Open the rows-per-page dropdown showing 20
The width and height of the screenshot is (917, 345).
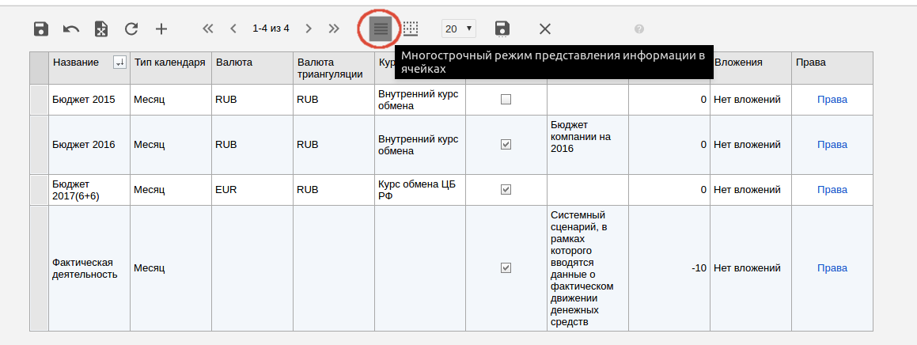click(459, 28)
